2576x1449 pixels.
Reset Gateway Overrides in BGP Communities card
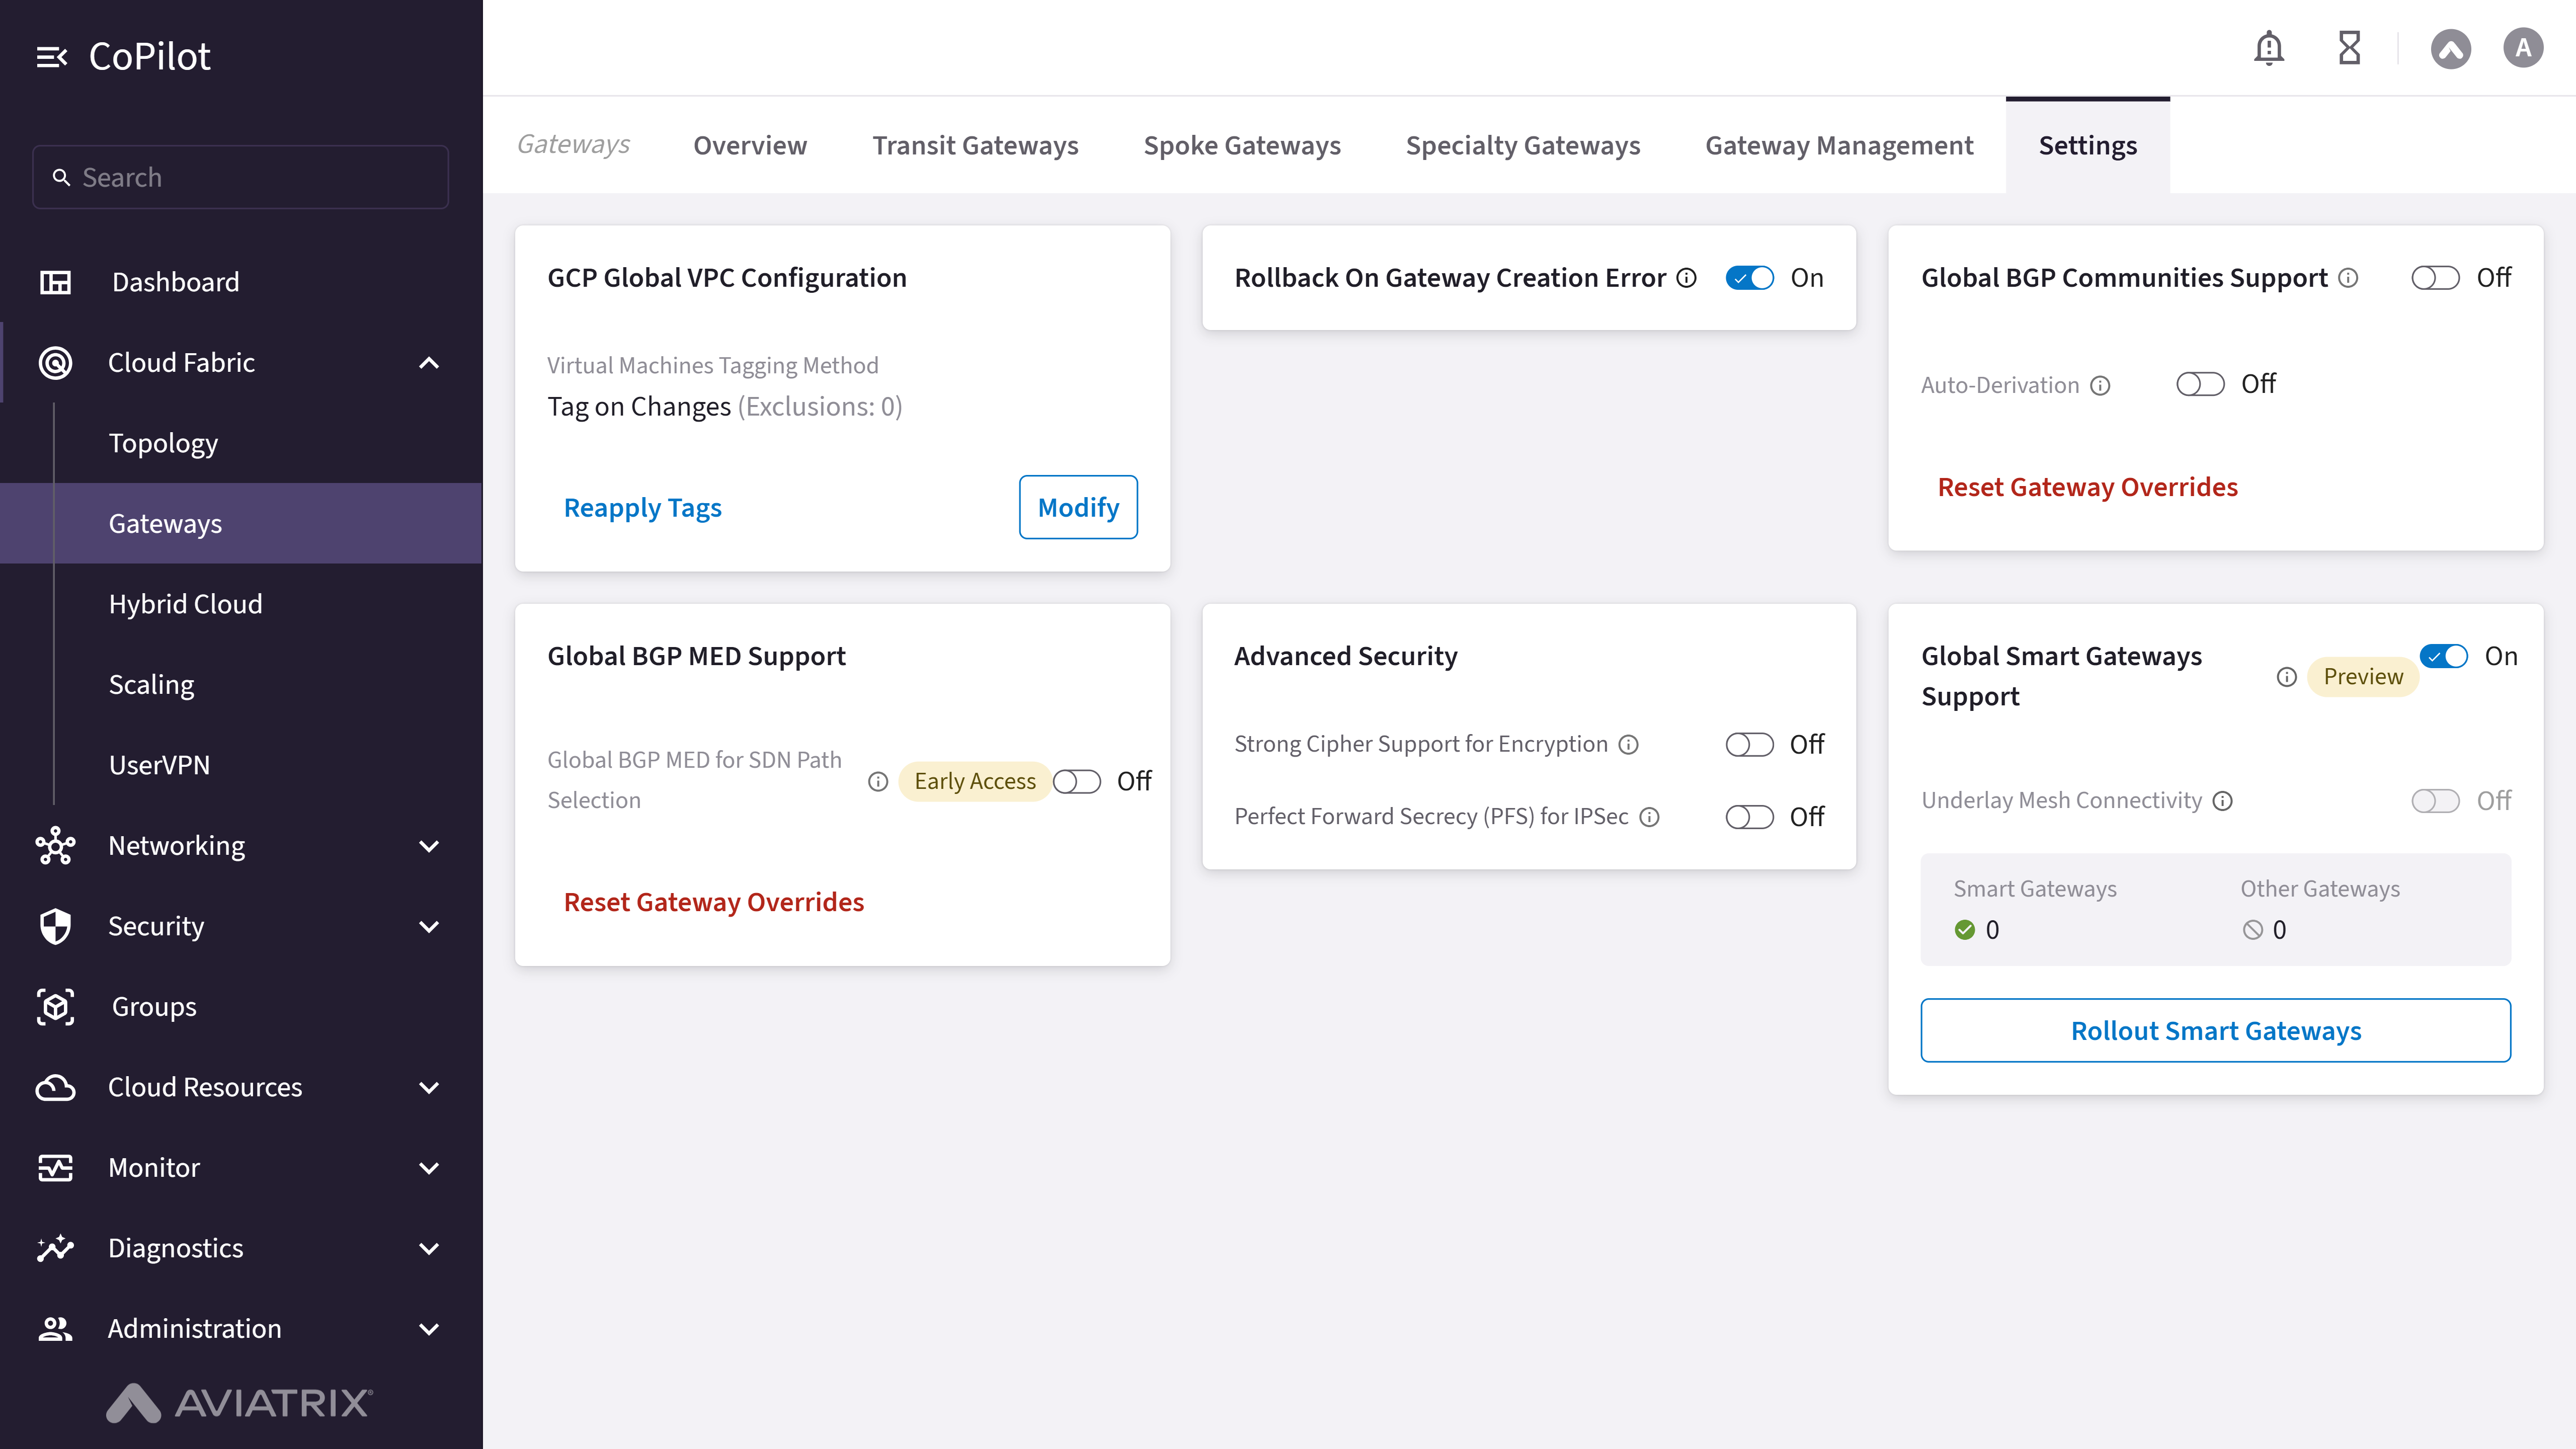coord(2088,487)
